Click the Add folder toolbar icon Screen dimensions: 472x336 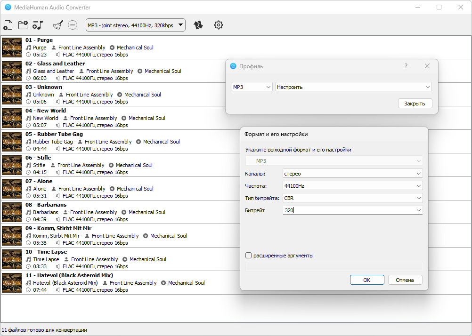[23, 25]
